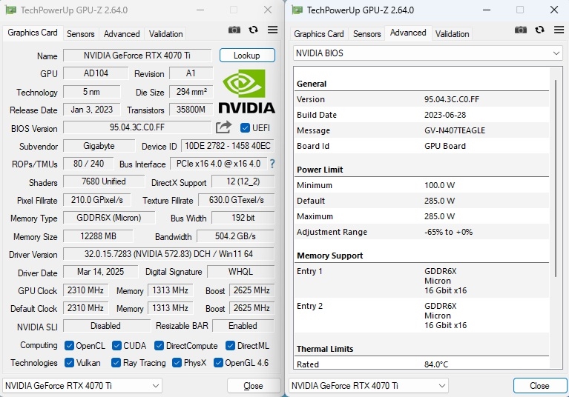This screenshot has width=569, height=397.
Task: Click the Adjustment Range -65% to +0% row
Action: (421, 232)
